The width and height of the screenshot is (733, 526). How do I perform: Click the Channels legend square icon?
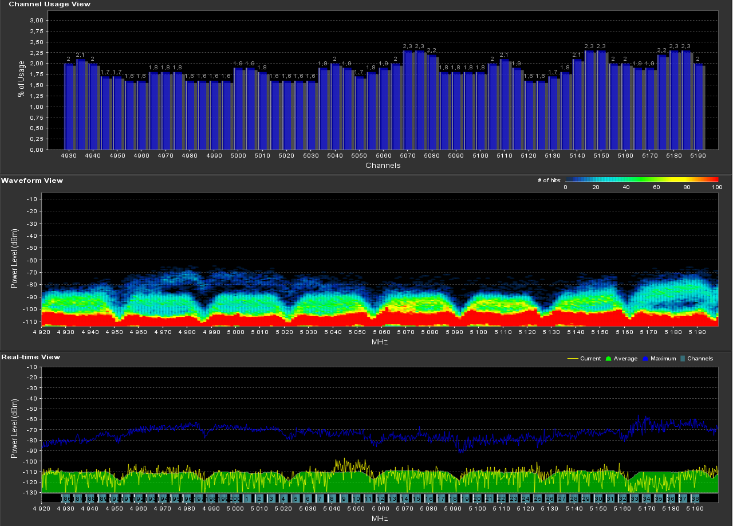click(683, 359)
